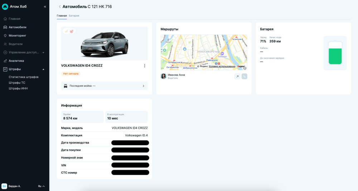358x191 pixels.
Task: Open Условия использования link on map
Action: click(222, 66)
